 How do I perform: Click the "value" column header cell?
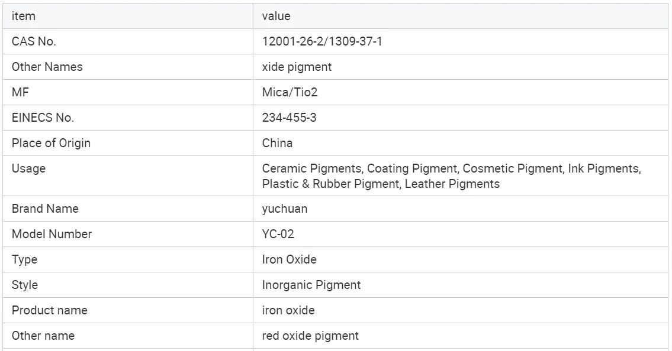(276, 16)
